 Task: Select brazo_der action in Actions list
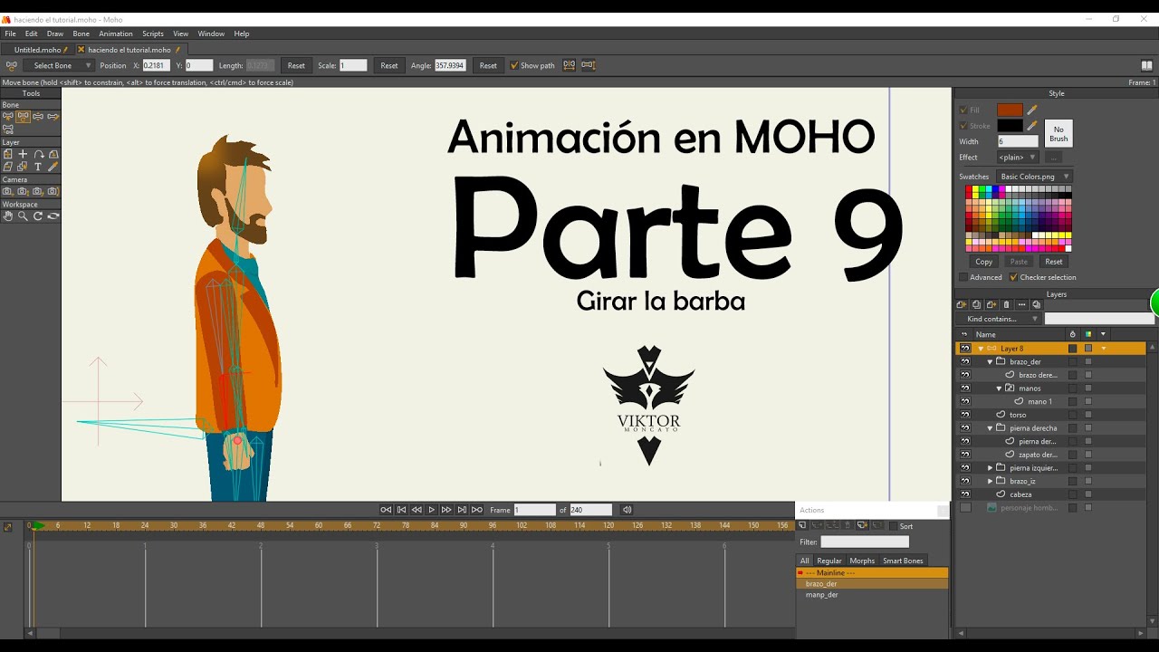872,584
